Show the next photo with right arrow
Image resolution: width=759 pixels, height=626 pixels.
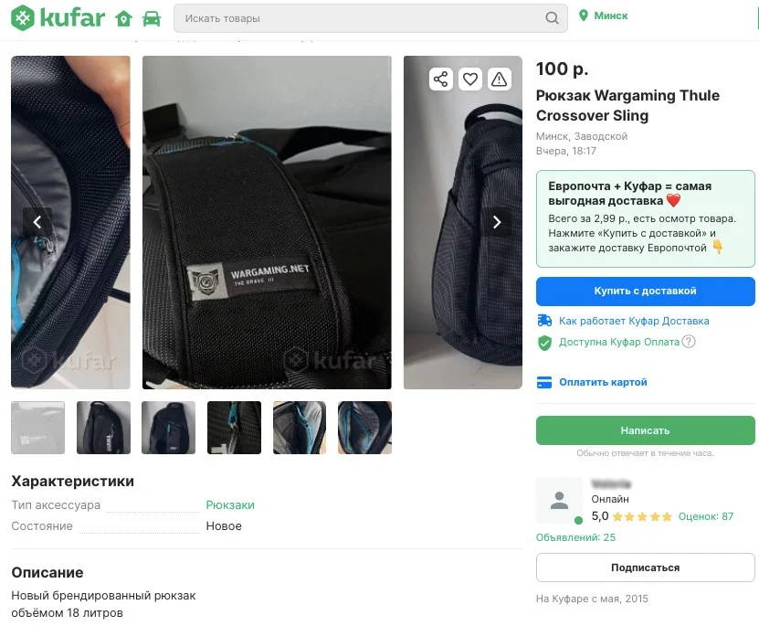497,222
